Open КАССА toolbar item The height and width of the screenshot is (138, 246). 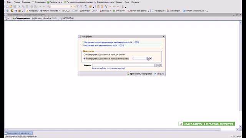tap(66, 11)
